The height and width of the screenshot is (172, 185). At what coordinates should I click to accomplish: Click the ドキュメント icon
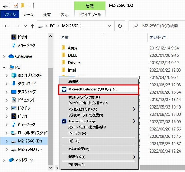pos(14,100)
